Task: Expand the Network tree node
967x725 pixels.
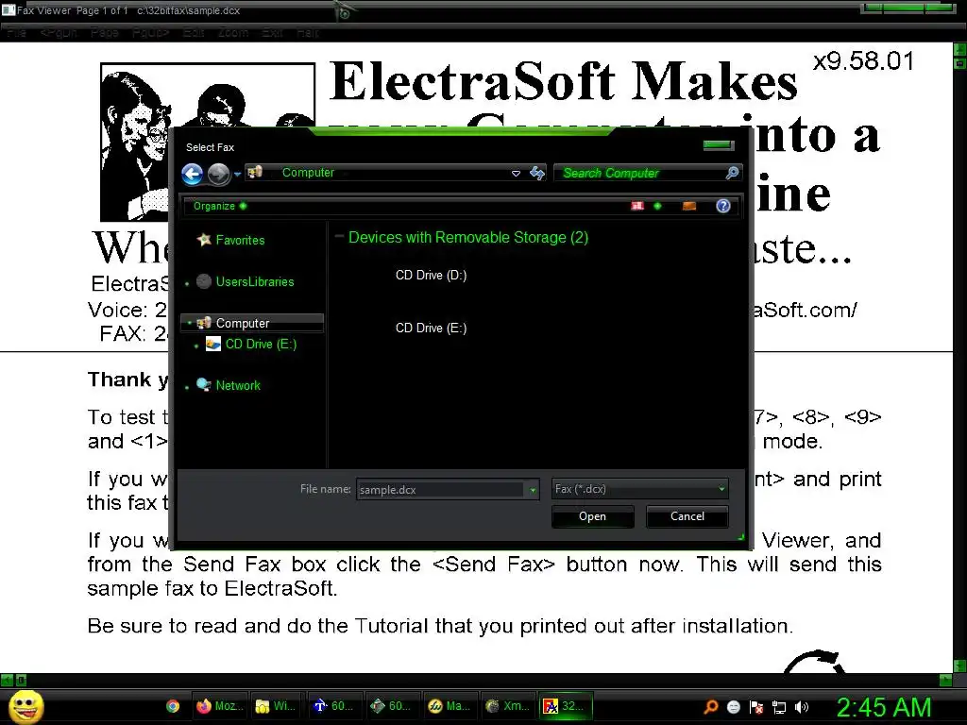Action: [187, 388]
